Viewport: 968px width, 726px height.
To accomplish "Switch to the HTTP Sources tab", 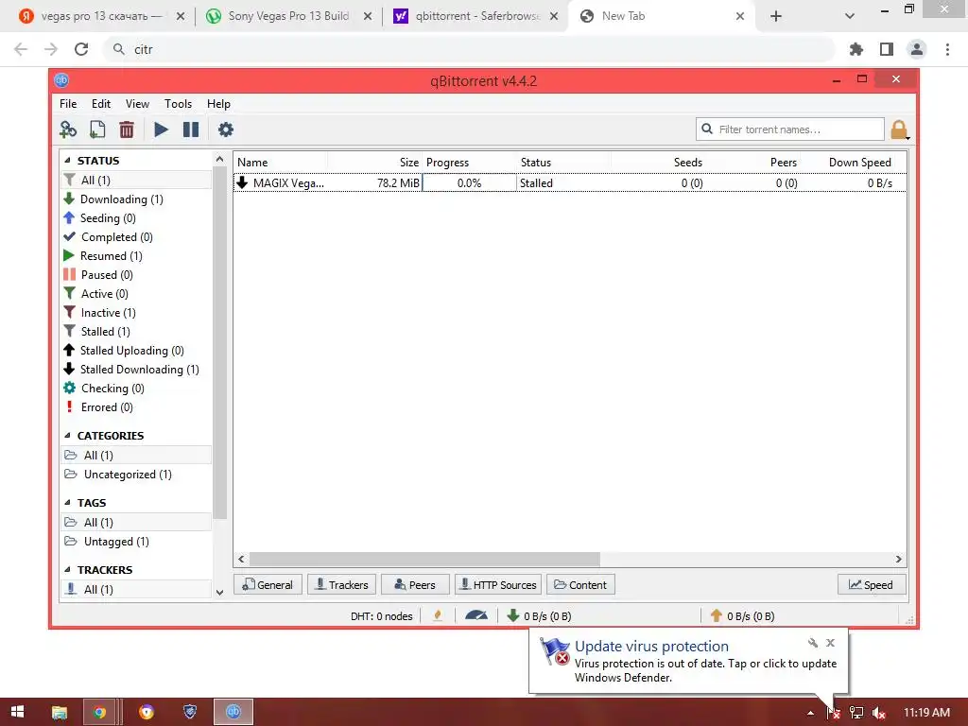I will click(498, 584).
